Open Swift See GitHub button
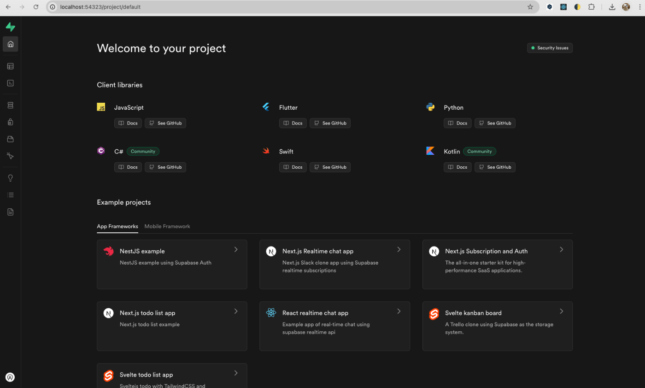 [330, 167]
